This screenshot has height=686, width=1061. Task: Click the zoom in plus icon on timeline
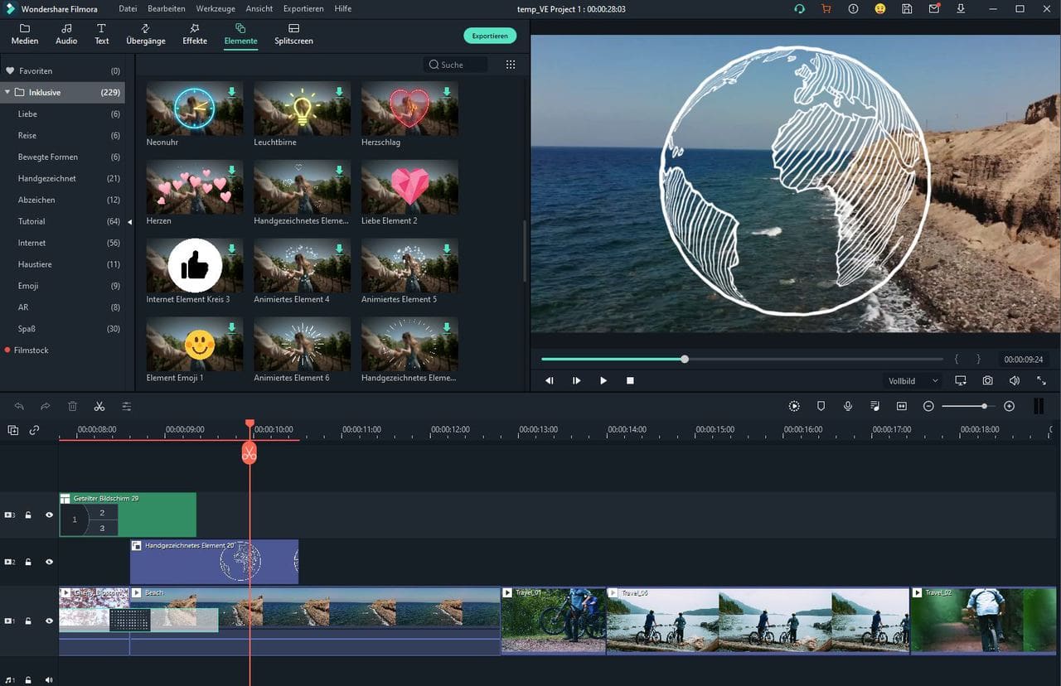(x=1009, y=406)
